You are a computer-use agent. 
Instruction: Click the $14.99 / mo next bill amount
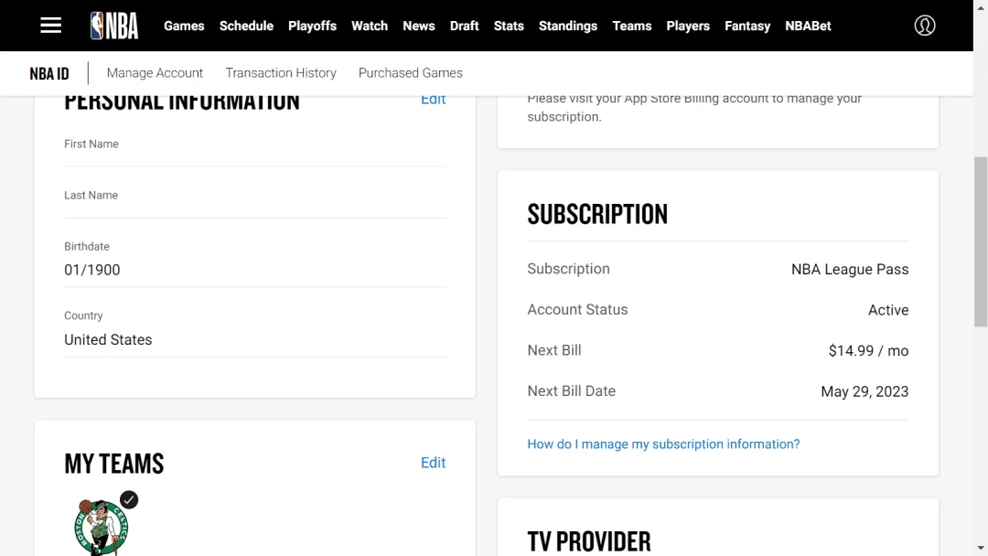[868, 351]
